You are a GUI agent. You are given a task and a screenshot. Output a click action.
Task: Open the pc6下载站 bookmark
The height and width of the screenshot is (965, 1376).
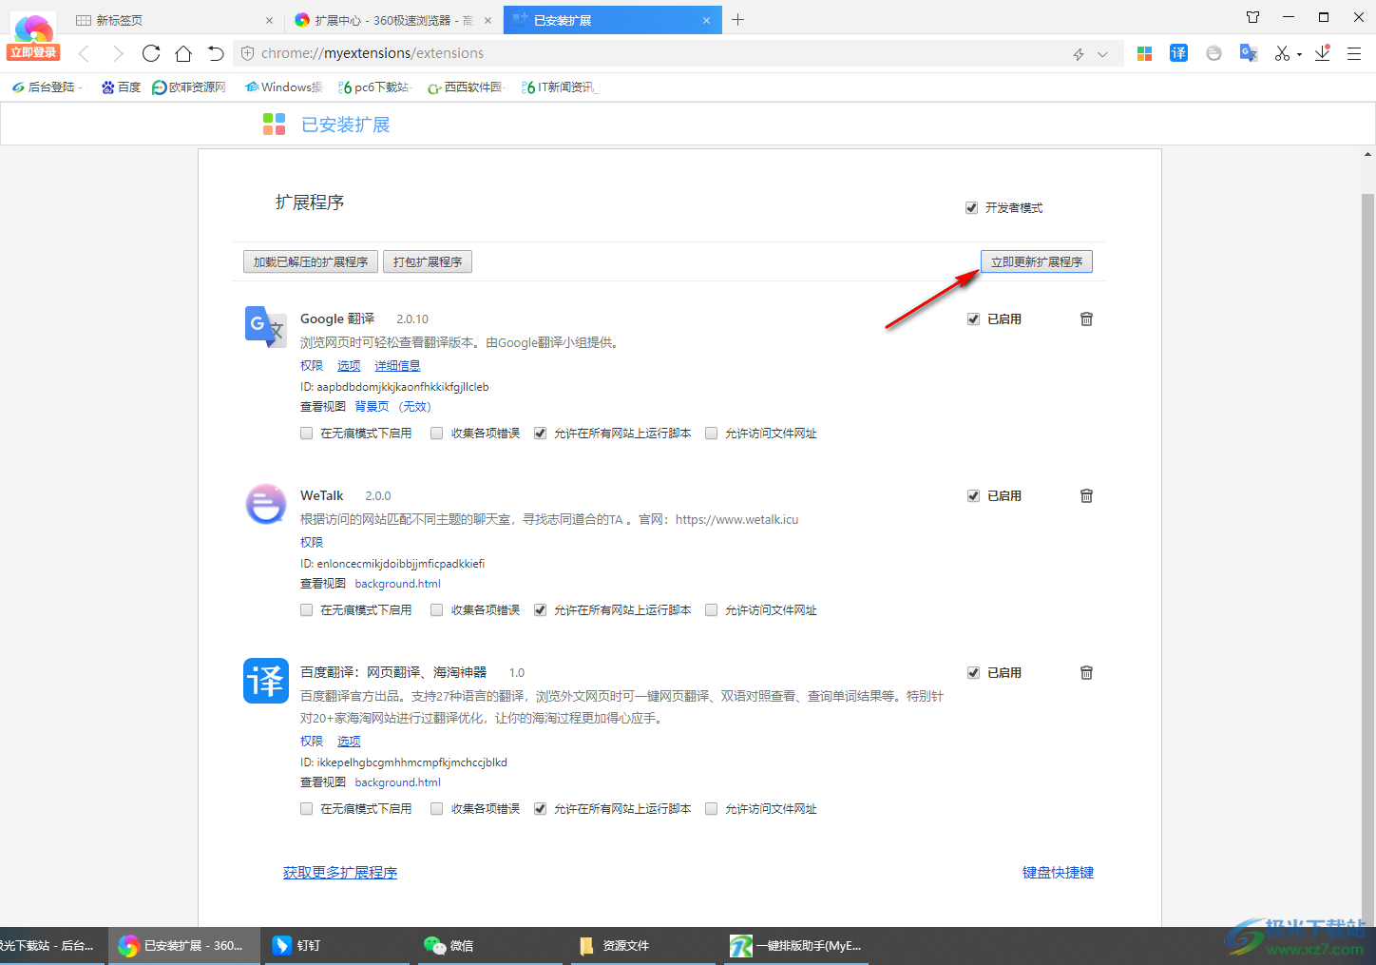click(373, 87)
